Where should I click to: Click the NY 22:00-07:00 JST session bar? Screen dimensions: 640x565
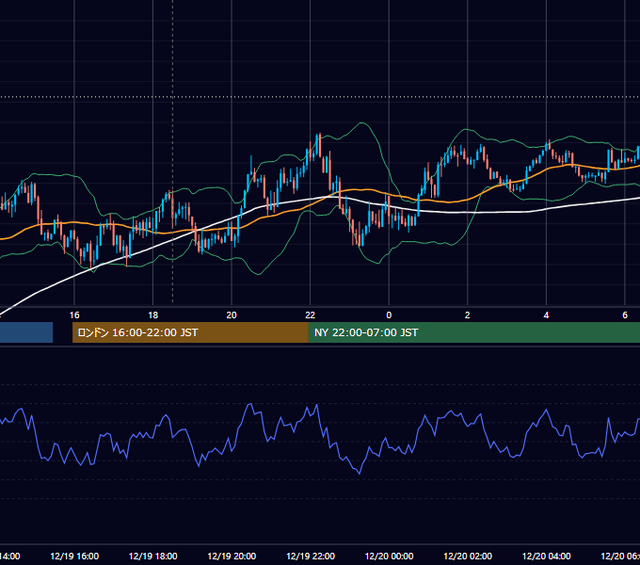click(x=473, y=332)
